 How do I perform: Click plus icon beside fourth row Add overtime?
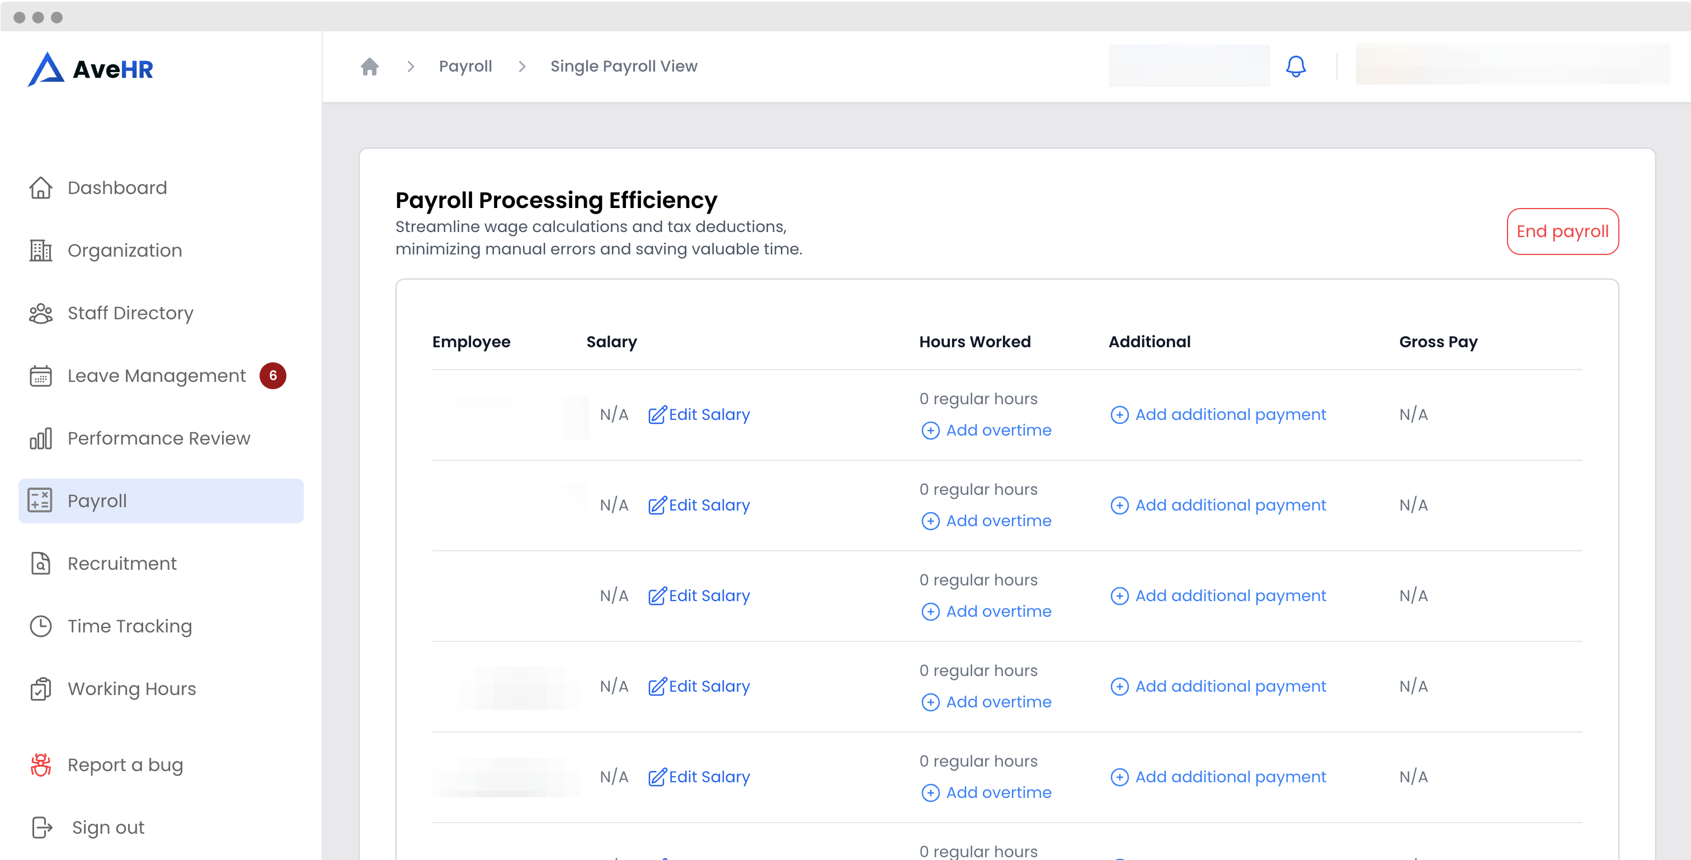[930, 702]
